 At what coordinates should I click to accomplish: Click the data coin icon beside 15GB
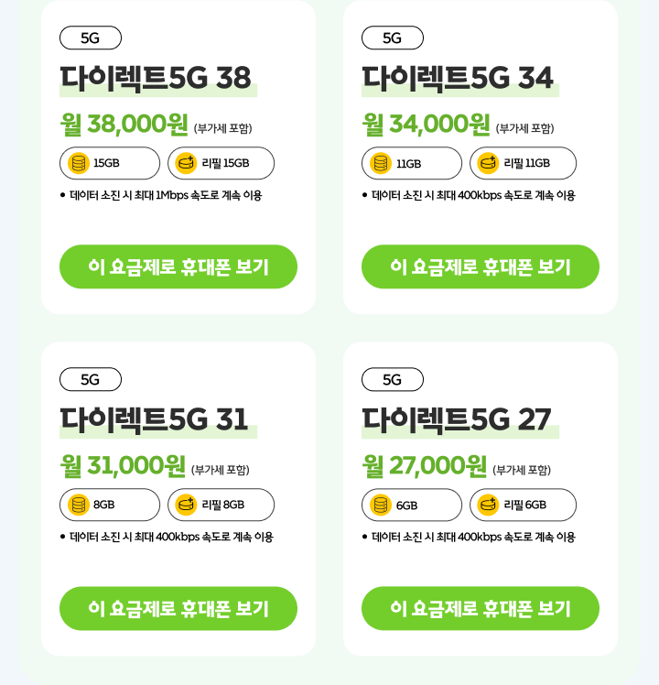[x=79, y=163]
